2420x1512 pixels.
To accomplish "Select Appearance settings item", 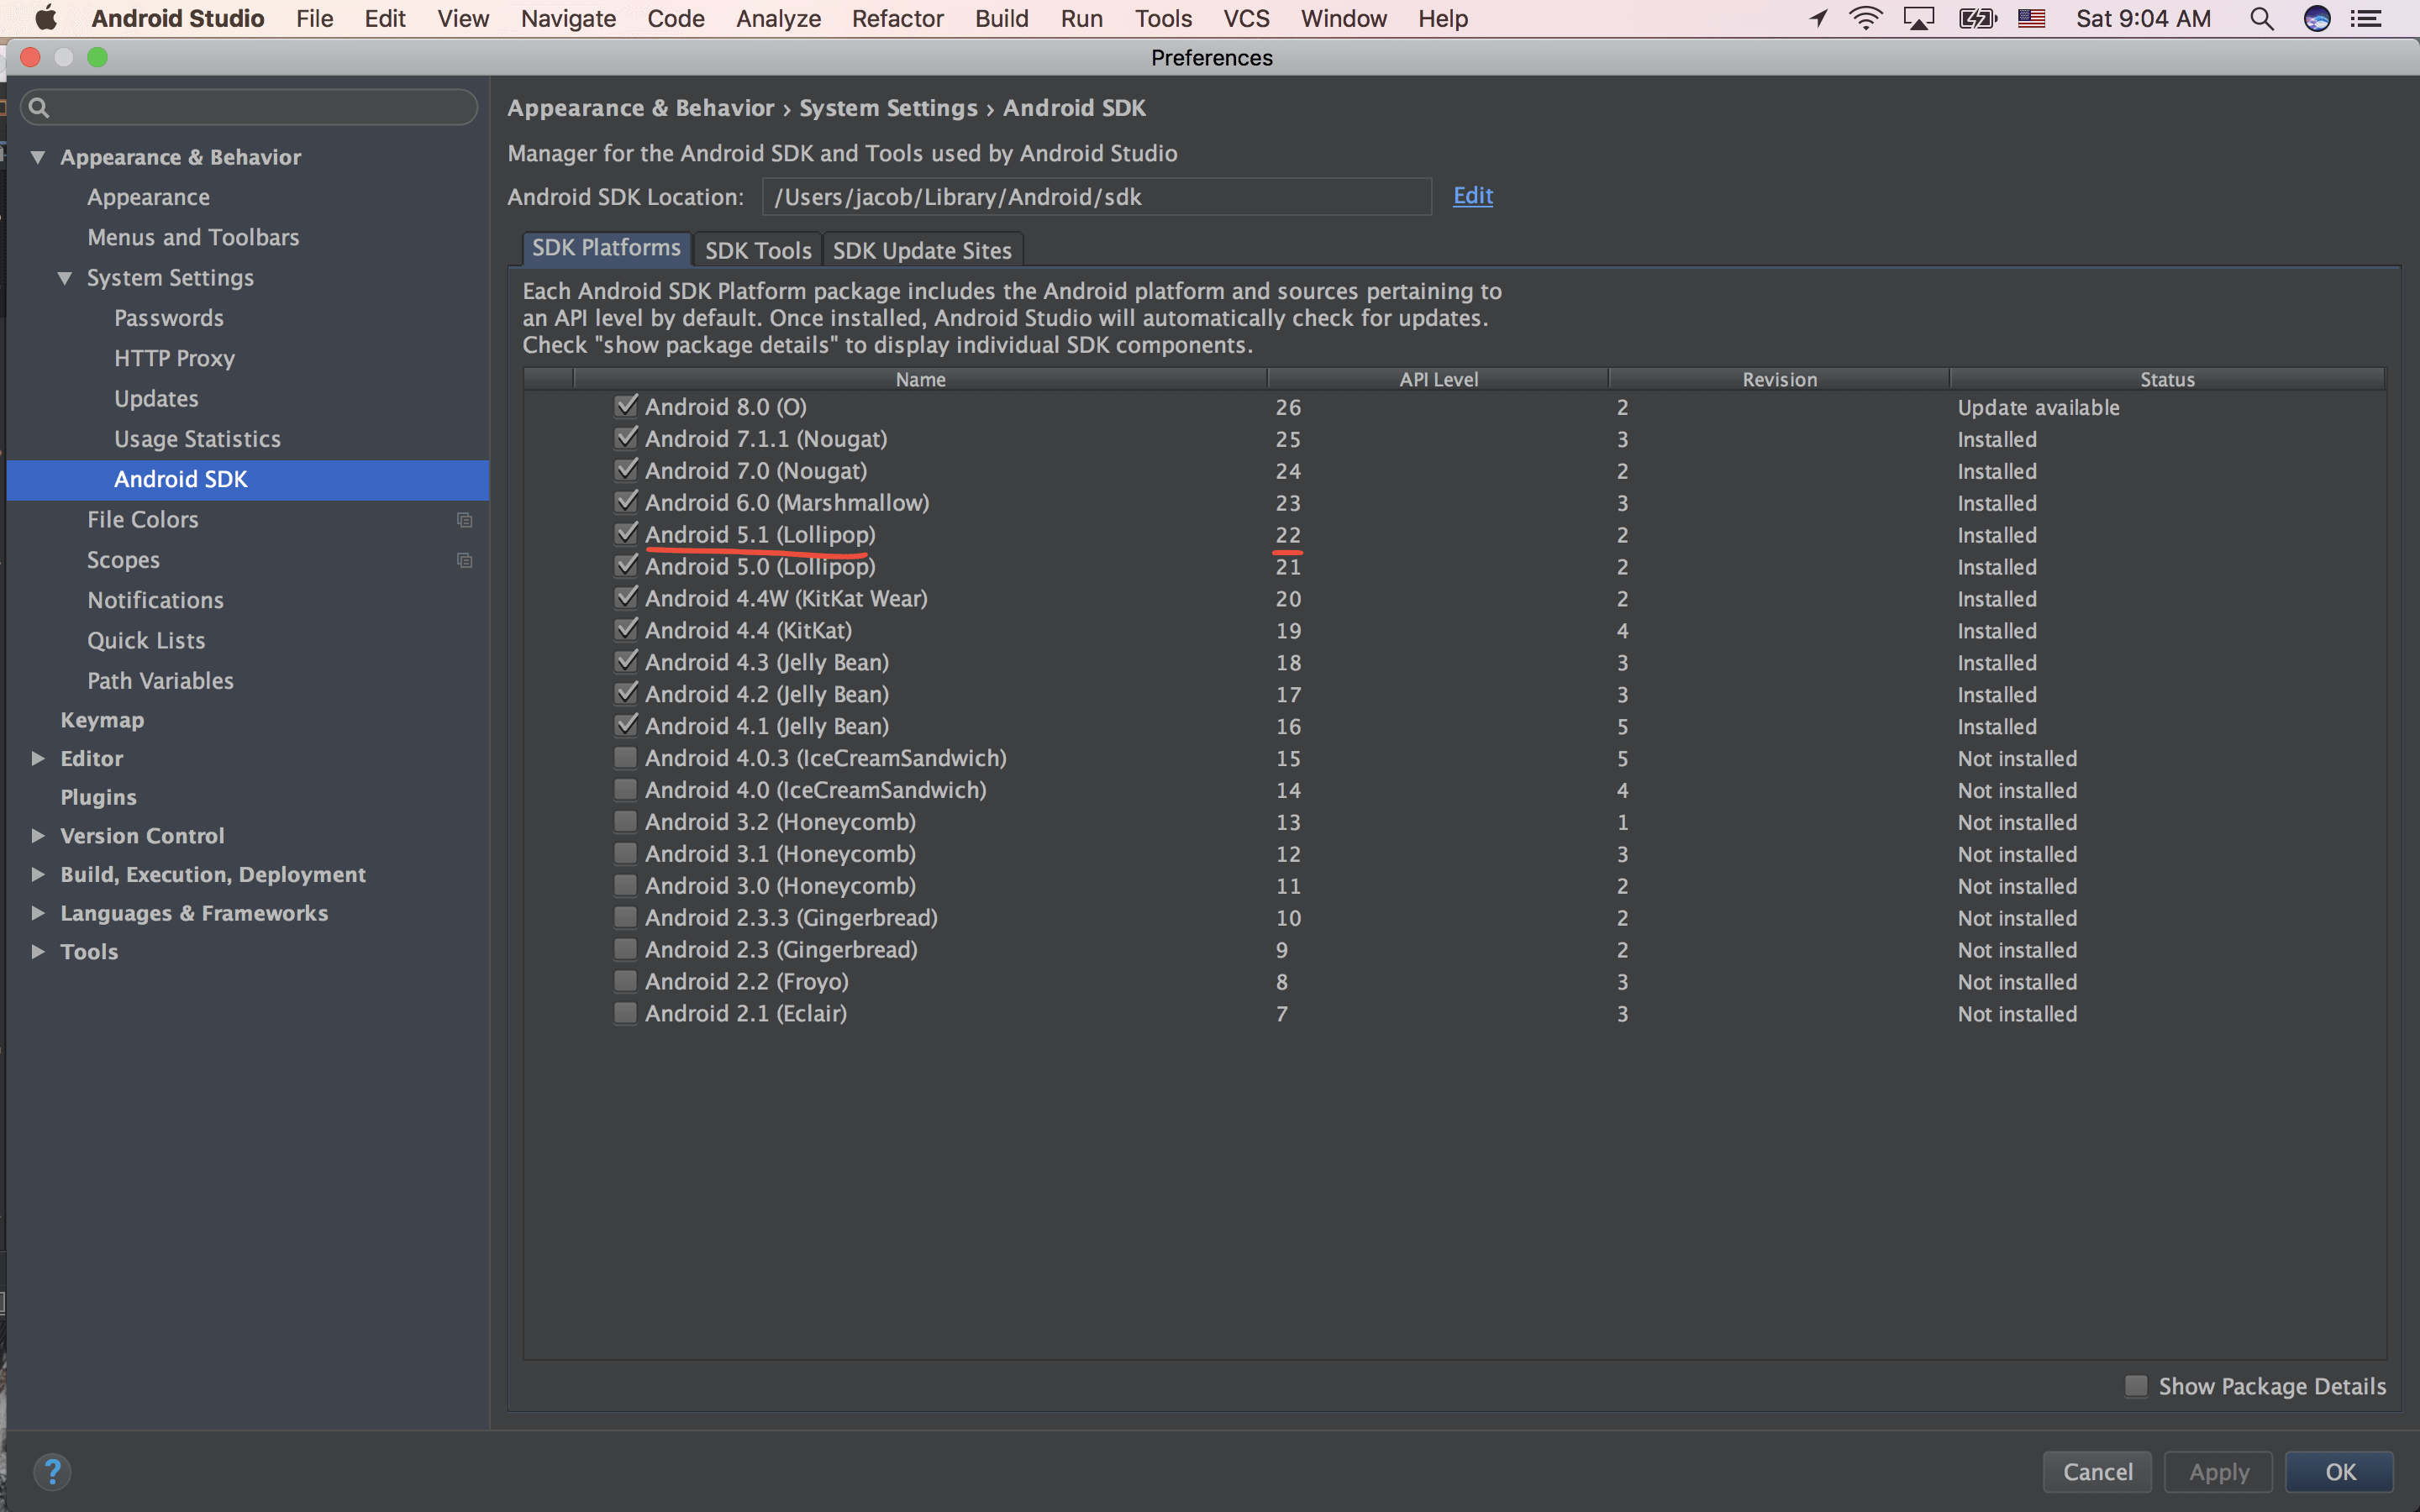I will pos(148,197).
